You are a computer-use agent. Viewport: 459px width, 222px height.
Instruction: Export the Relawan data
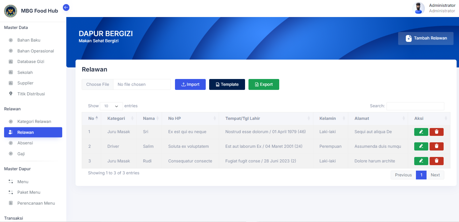[264, 84]
